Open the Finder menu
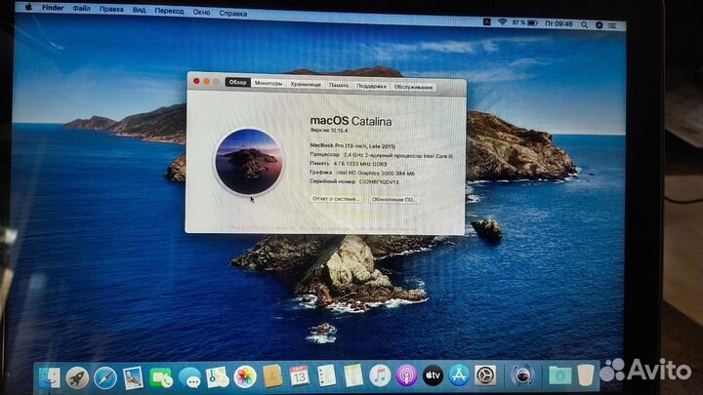The width and height of the screenshot is (703, 395). tap(53, 8)
